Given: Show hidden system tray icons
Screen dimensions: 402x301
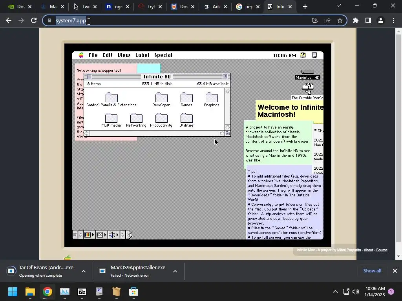Looking at the screenshot, I should [x=335, y=292].
